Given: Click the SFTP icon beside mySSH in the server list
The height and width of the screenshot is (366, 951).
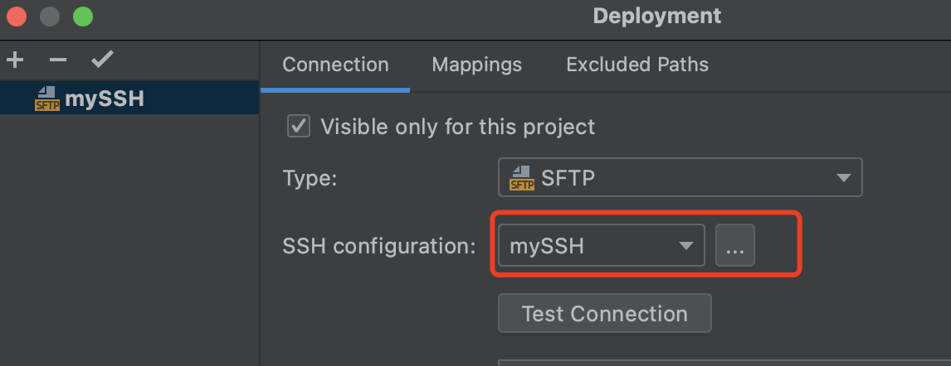Looking at the screenshot, I should 46,99.
